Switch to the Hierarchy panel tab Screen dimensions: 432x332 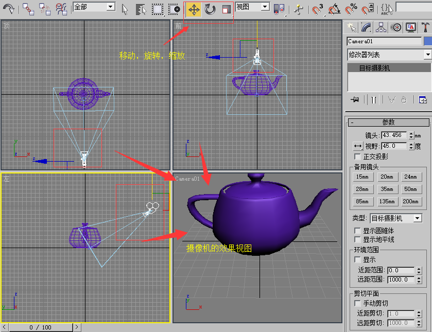tap(381, 27)
